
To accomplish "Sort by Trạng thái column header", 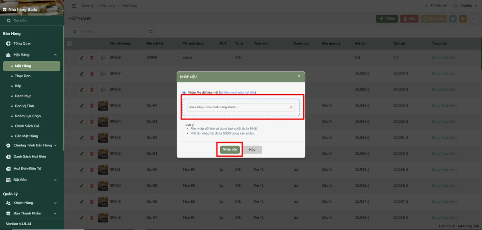I will (x=439, y=43).
